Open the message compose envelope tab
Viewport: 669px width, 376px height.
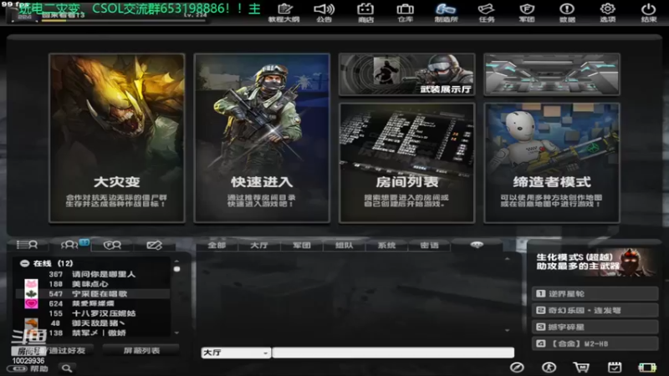pyautogui.click(x=154, y=245)
